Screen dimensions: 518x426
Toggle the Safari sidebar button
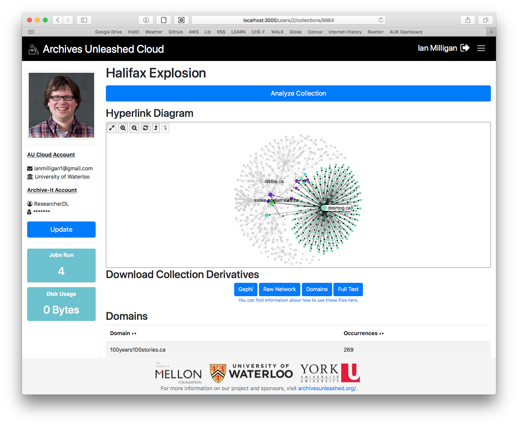click(x=84, y=20)
